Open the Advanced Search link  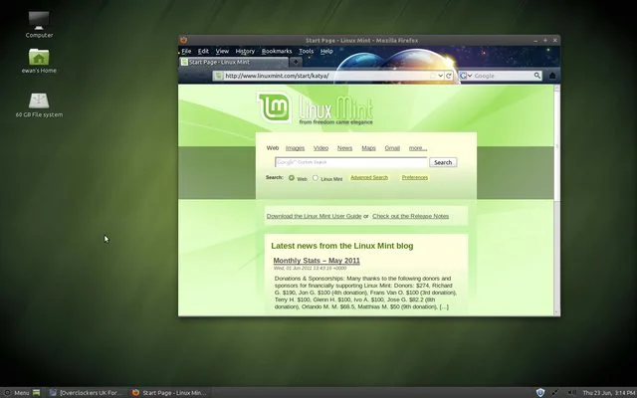point(369,177)
